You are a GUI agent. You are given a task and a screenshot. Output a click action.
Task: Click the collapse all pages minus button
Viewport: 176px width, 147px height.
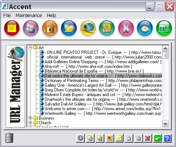tap(90, 138)
